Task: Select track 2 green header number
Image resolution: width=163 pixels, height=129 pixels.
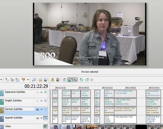Action: [x=2, y=102]
